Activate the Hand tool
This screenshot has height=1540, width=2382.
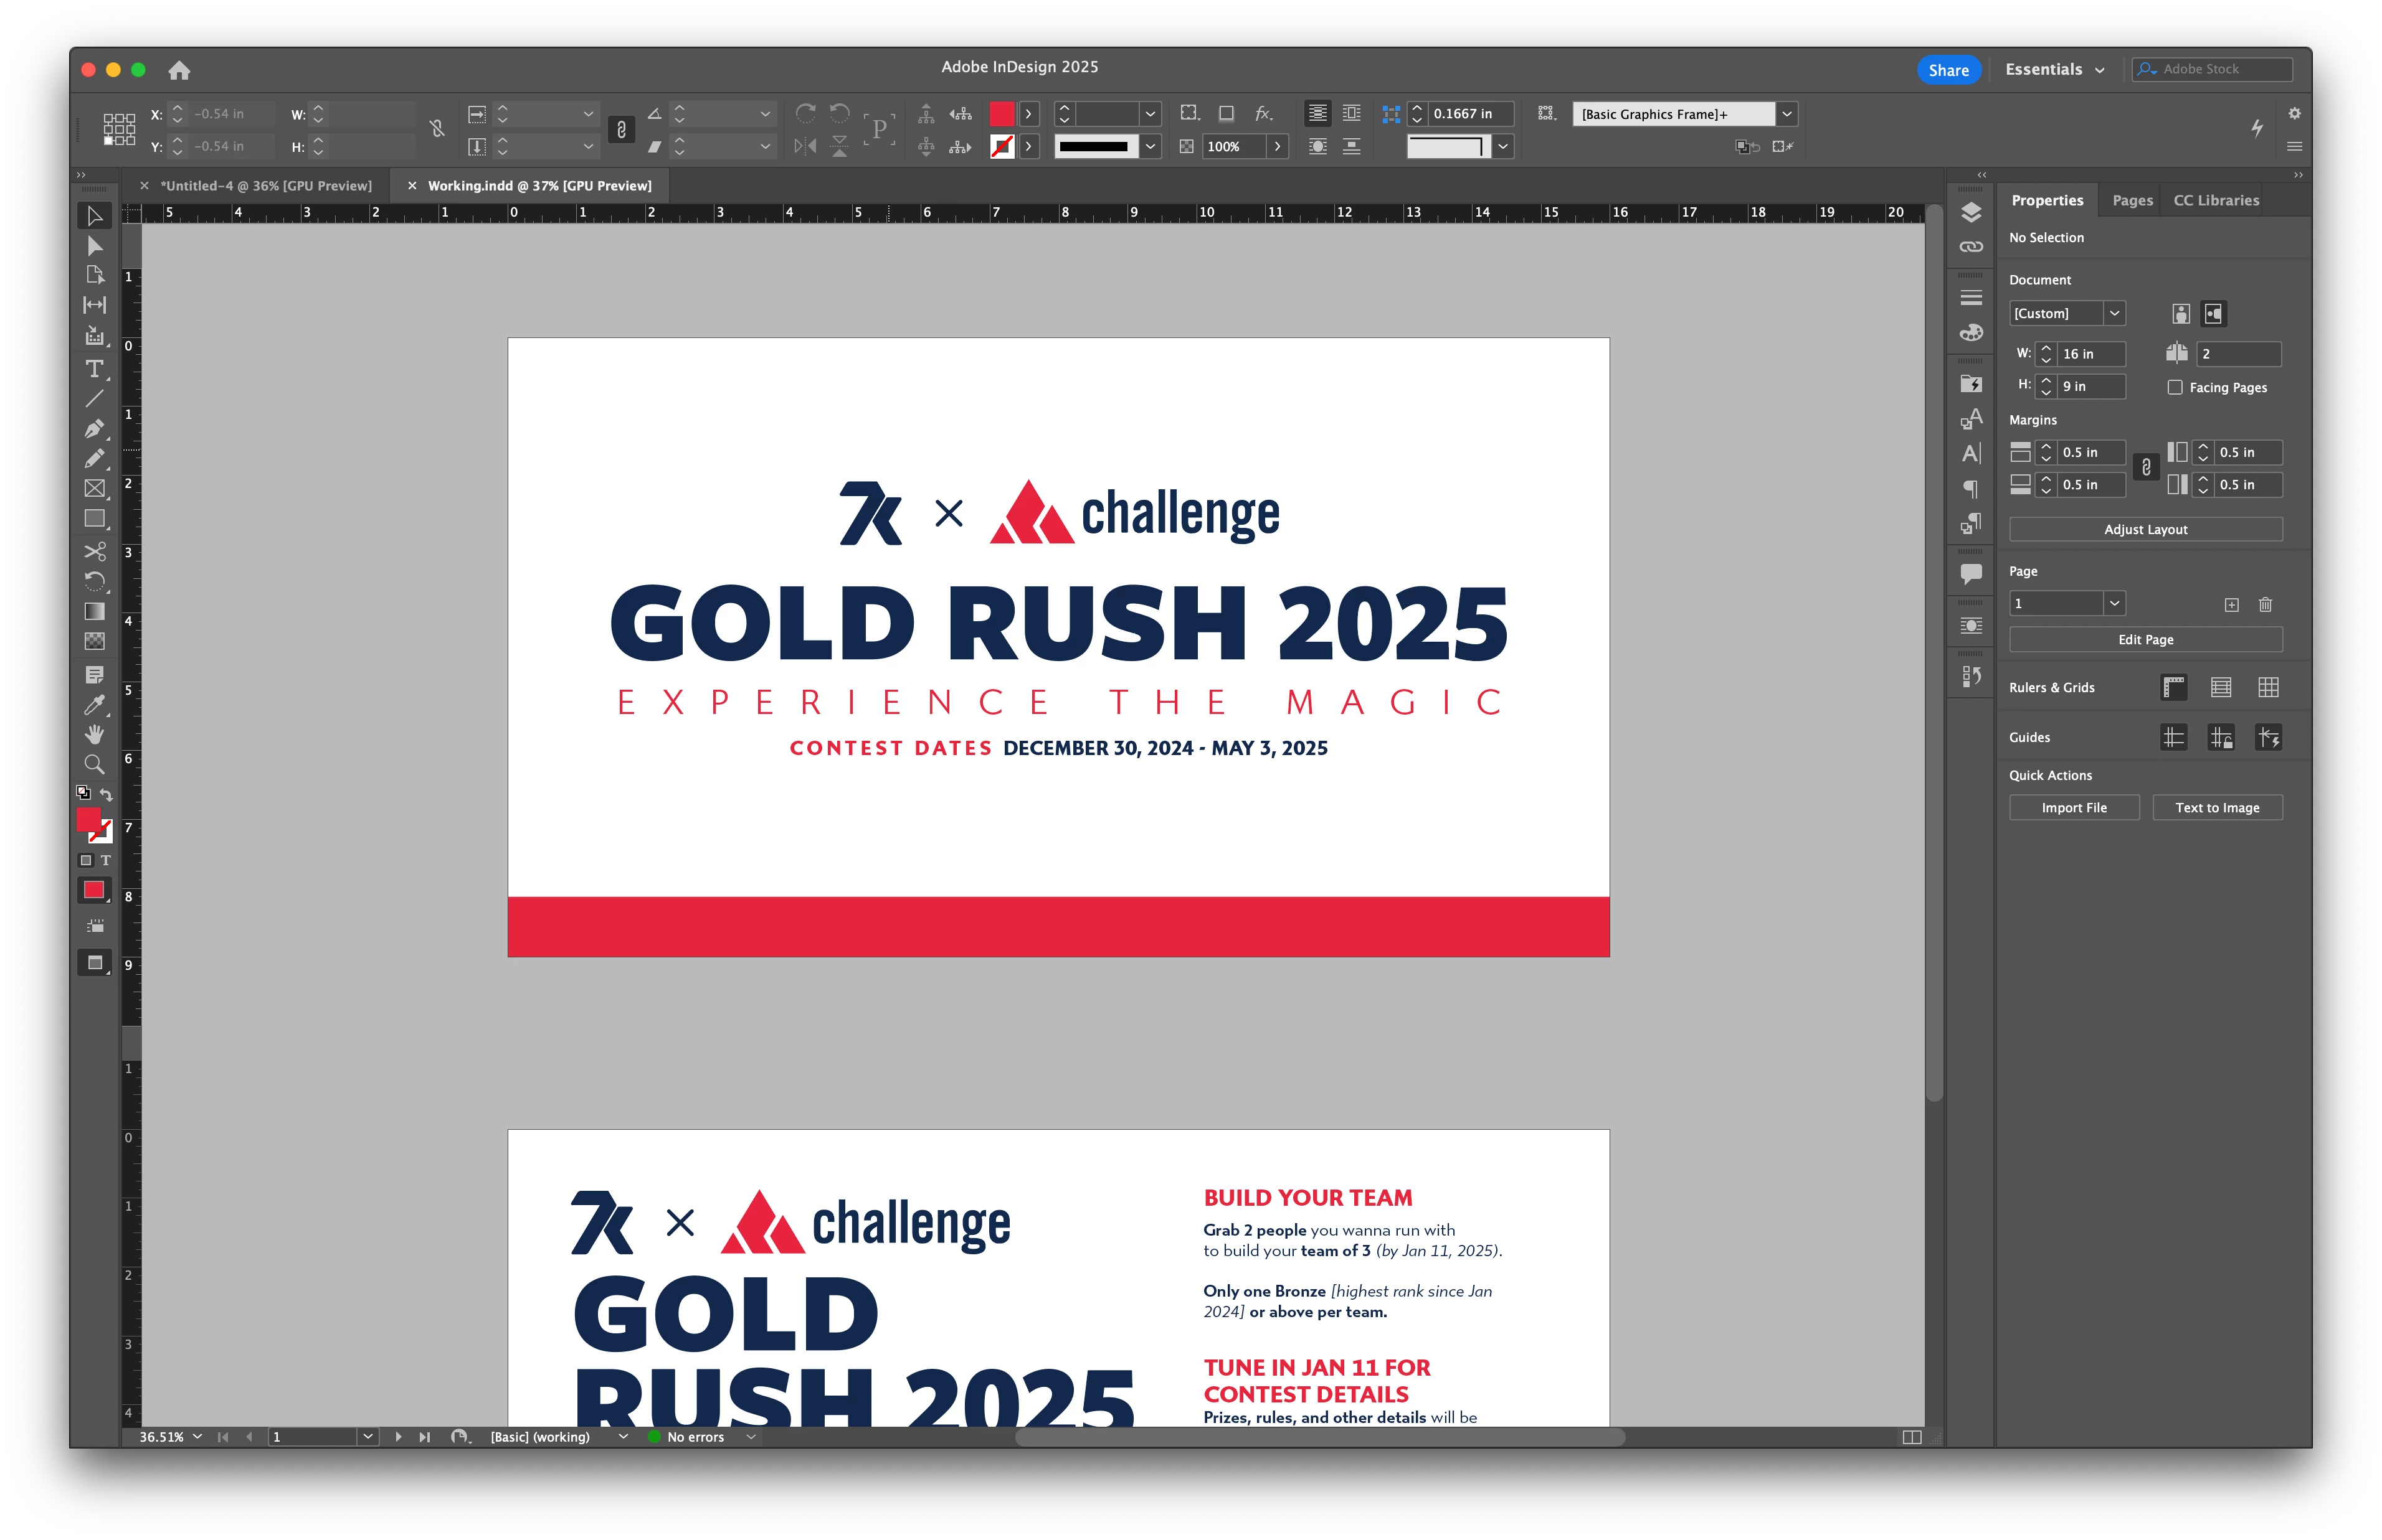(x=94, y=735)
